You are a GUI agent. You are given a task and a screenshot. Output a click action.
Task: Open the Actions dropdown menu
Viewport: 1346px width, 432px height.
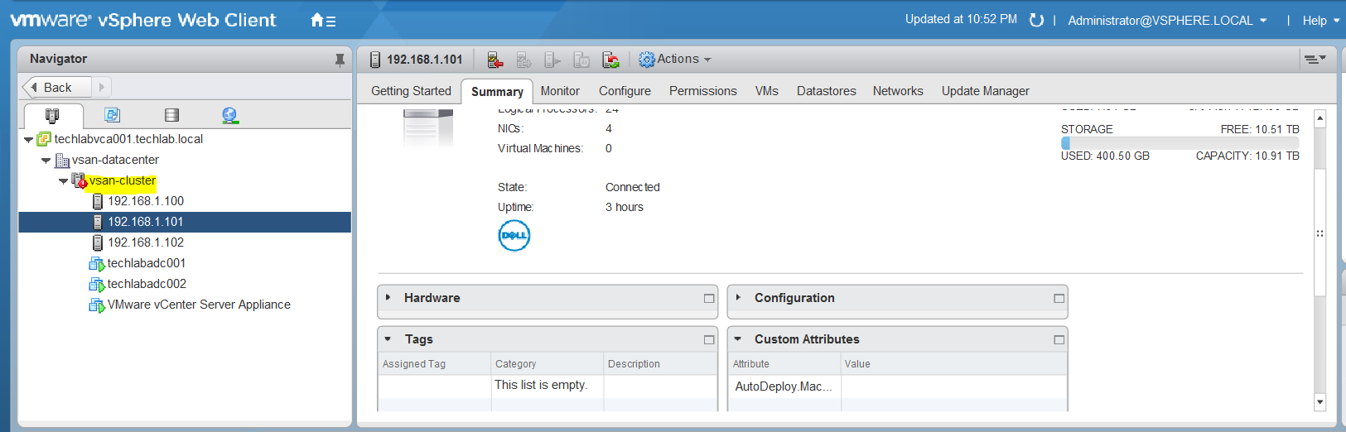tap(684, 60)
